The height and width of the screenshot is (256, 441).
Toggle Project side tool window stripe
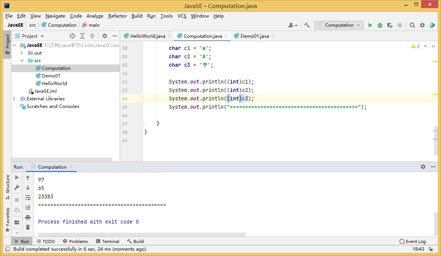(x=7, y=45)
